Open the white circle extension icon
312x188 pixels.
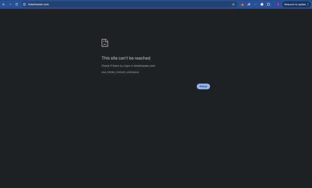(262, 4)
